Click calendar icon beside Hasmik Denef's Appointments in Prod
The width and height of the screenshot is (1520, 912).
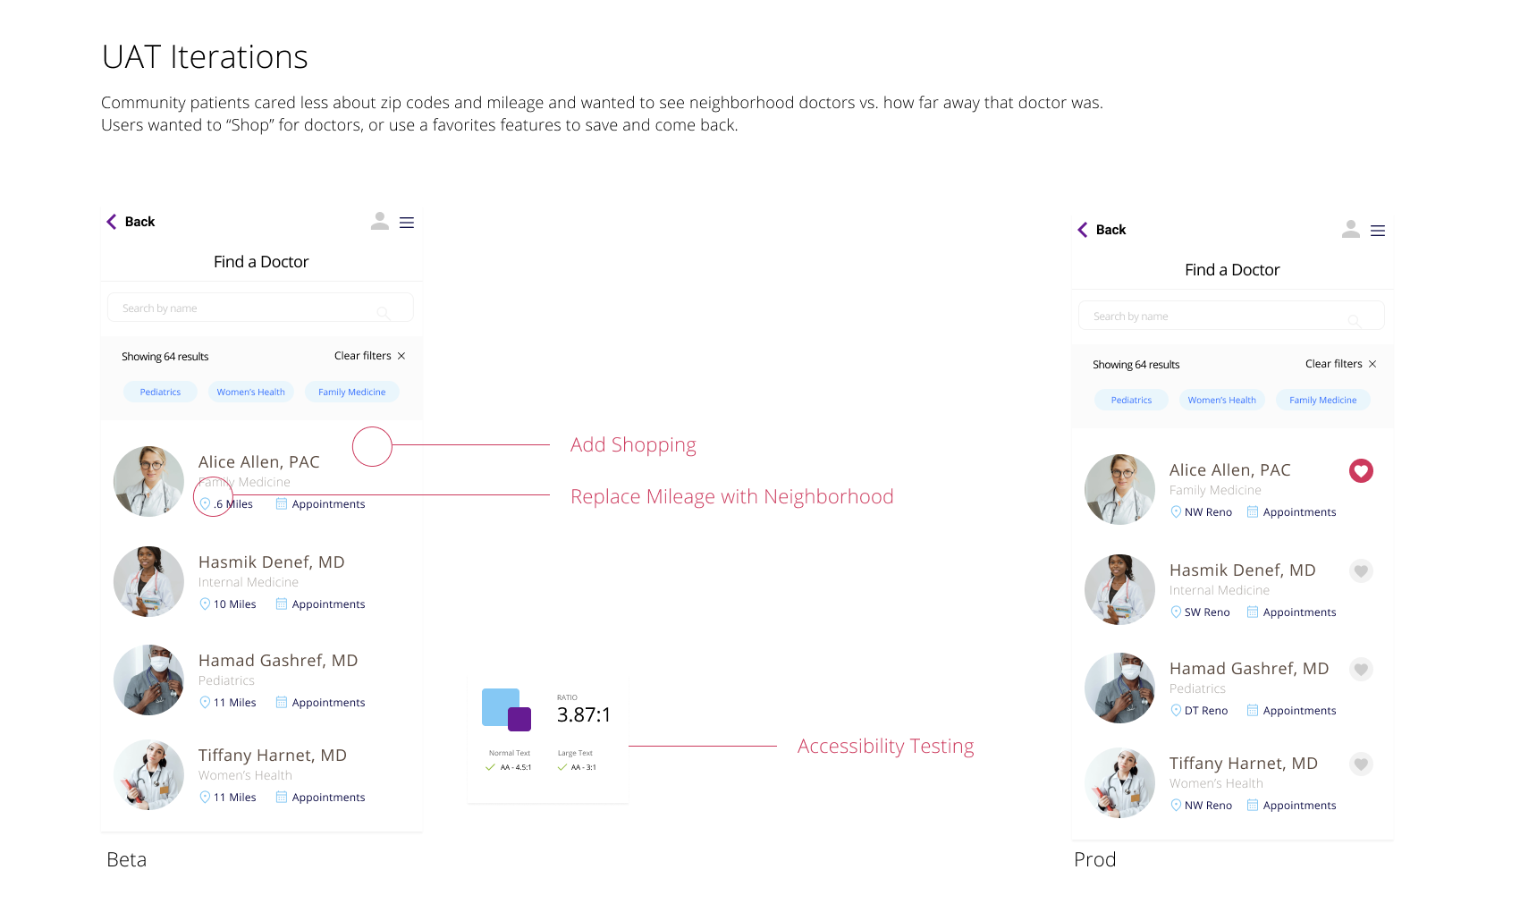point(1253,612)
